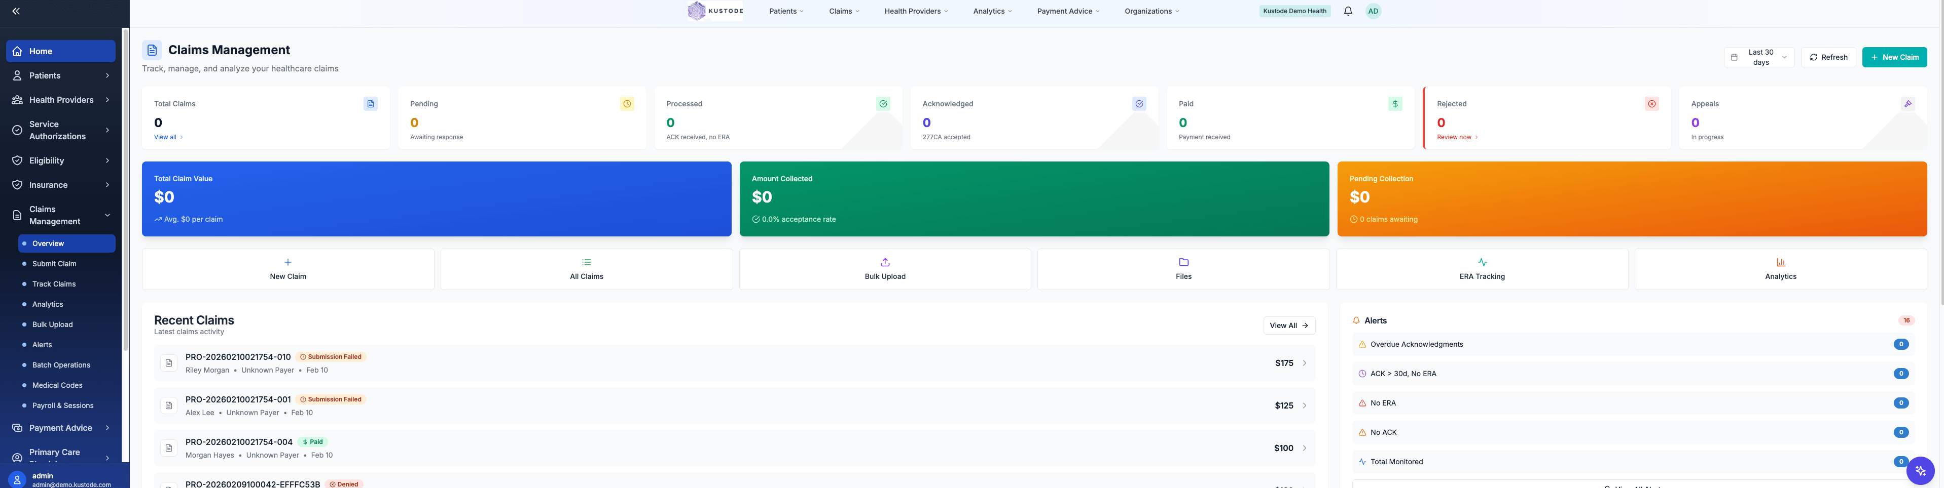Viewport: 1944px width, 488px height.
Task: Click the Kustode logo
Action: click(714, 11)
